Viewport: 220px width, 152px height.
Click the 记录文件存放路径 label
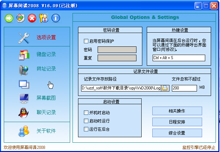(100, 79)
